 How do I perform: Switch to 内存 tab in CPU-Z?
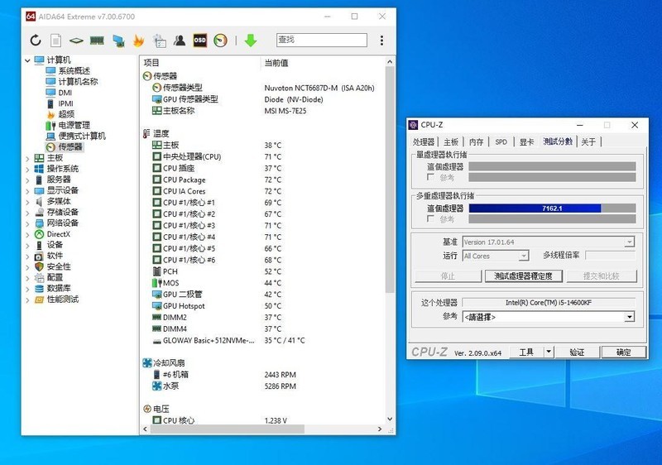476,141
